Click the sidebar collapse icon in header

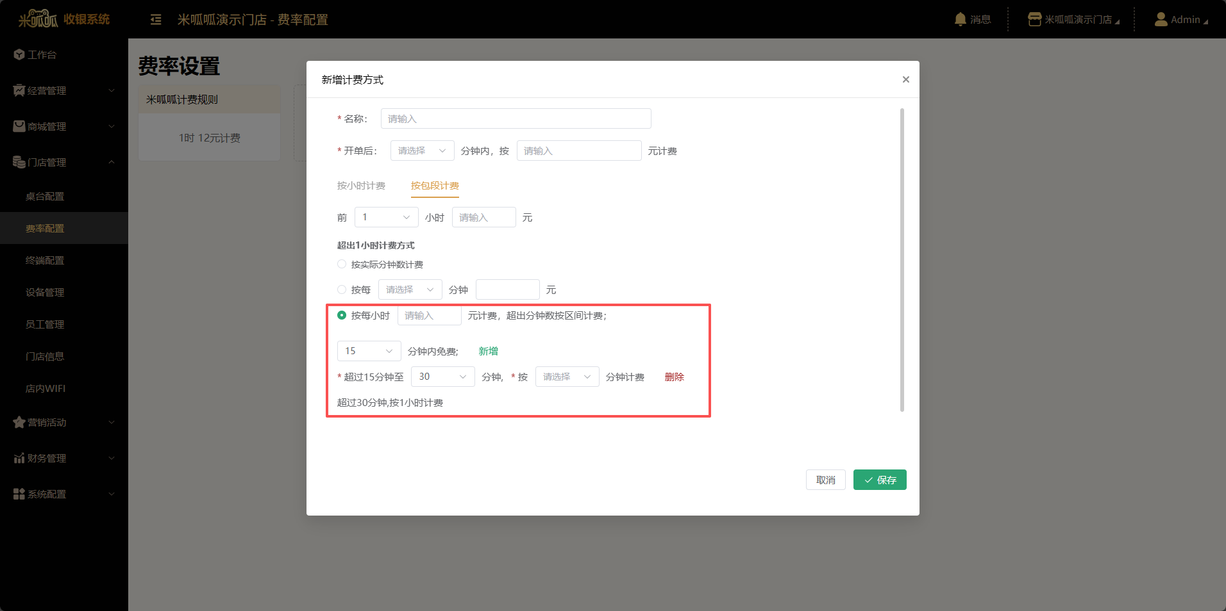click(156, 20)
